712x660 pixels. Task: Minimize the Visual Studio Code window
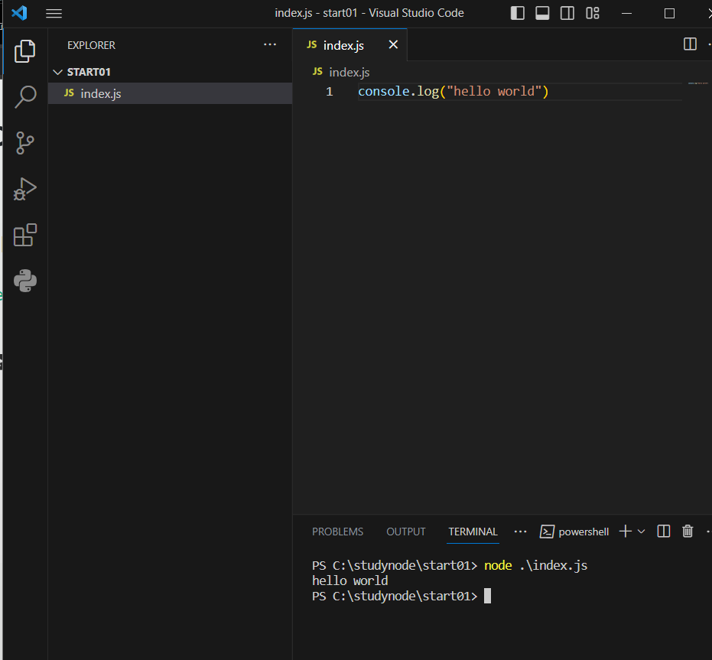pyautogui.click(x=626, y=13)
